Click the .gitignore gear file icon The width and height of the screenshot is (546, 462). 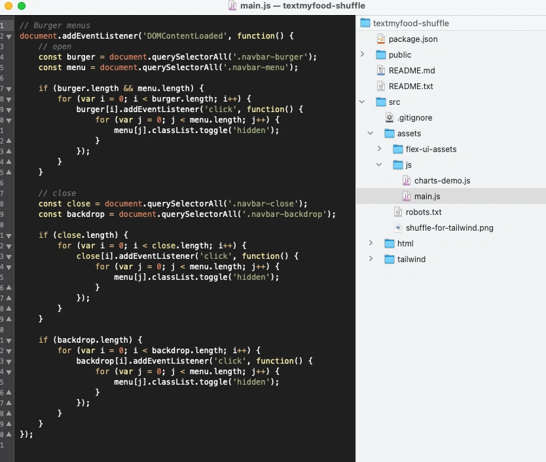(x=390, y=118)
